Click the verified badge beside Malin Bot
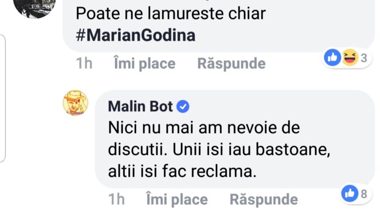This screenshot has height=211, width=380. 183,106
